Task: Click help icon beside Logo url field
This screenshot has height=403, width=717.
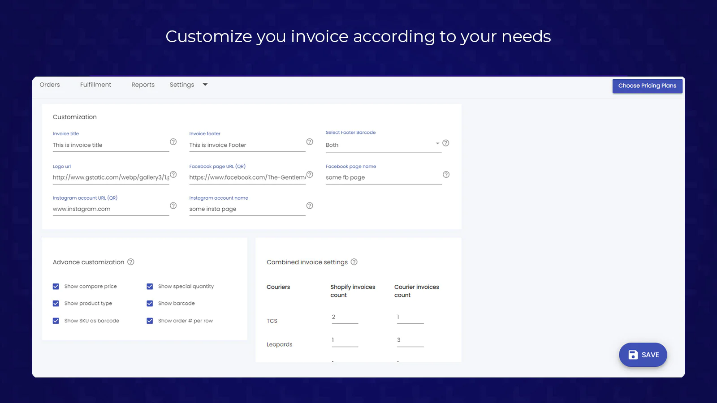Action: tap(173, 175)
